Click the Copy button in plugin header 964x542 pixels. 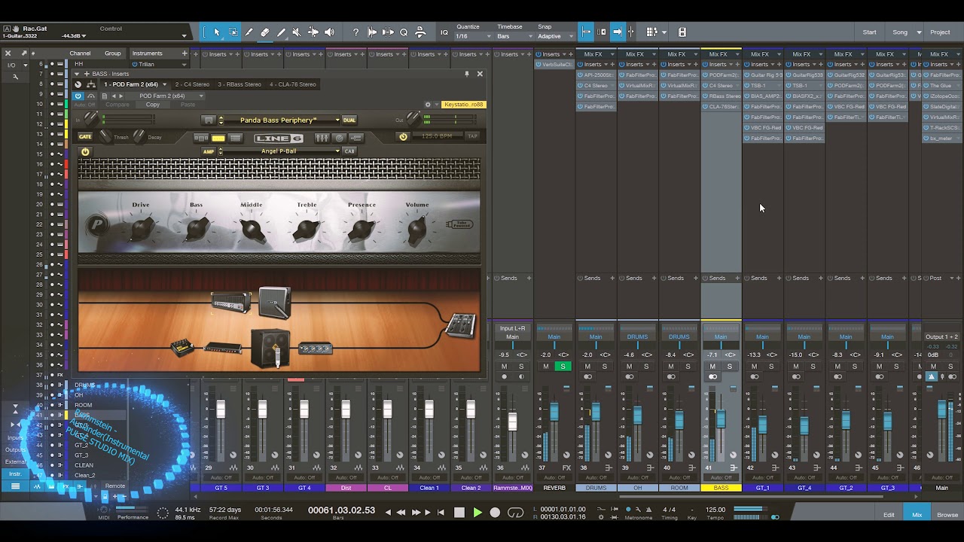tap(153, 105)
